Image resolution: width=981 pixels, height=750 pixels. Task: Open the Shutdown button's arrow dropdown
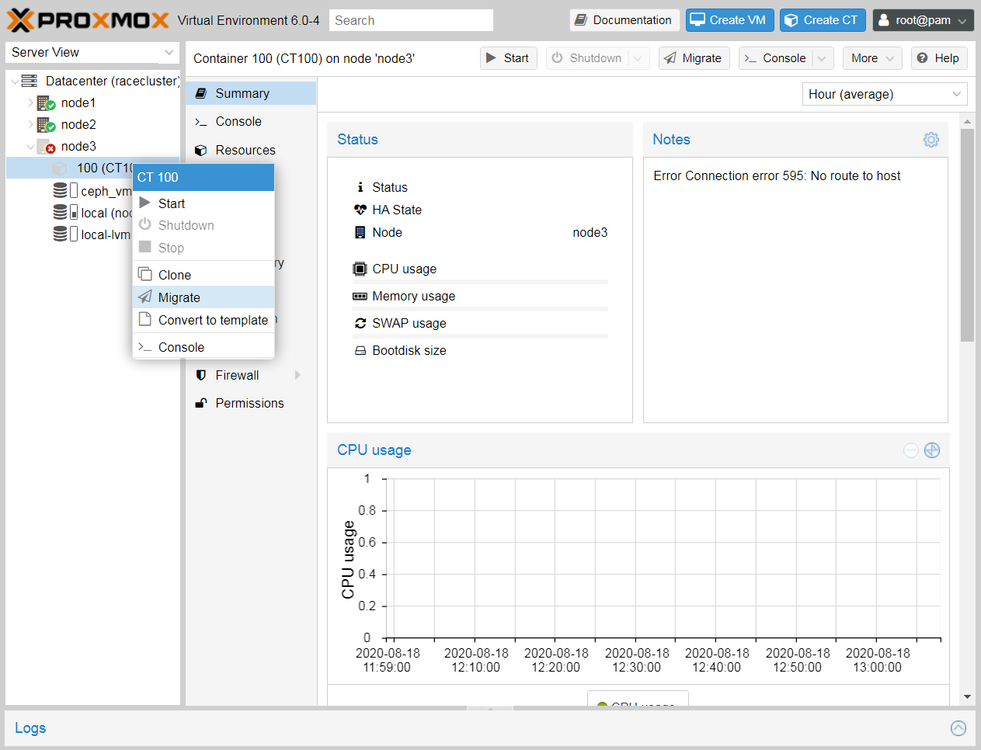coord(638,58)
